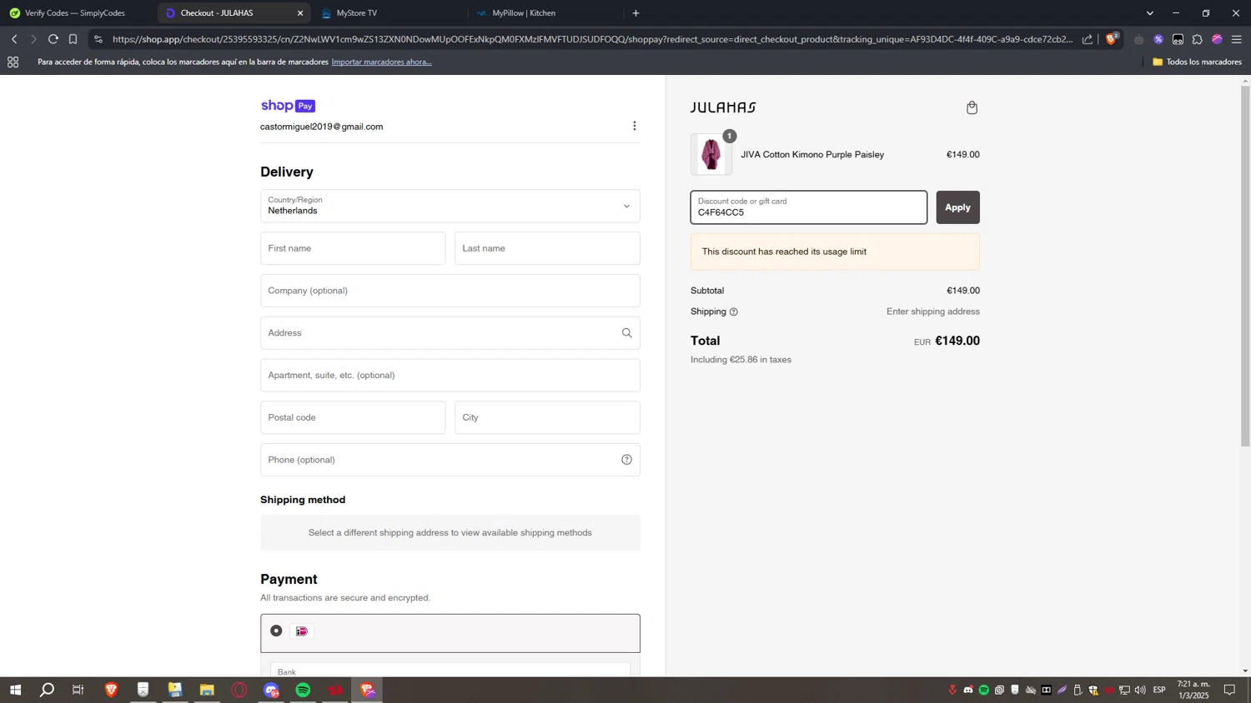The width and height of the screenshot is (1251, 703).
Task: Open Spotify from the taskbar
Action: 304,690
